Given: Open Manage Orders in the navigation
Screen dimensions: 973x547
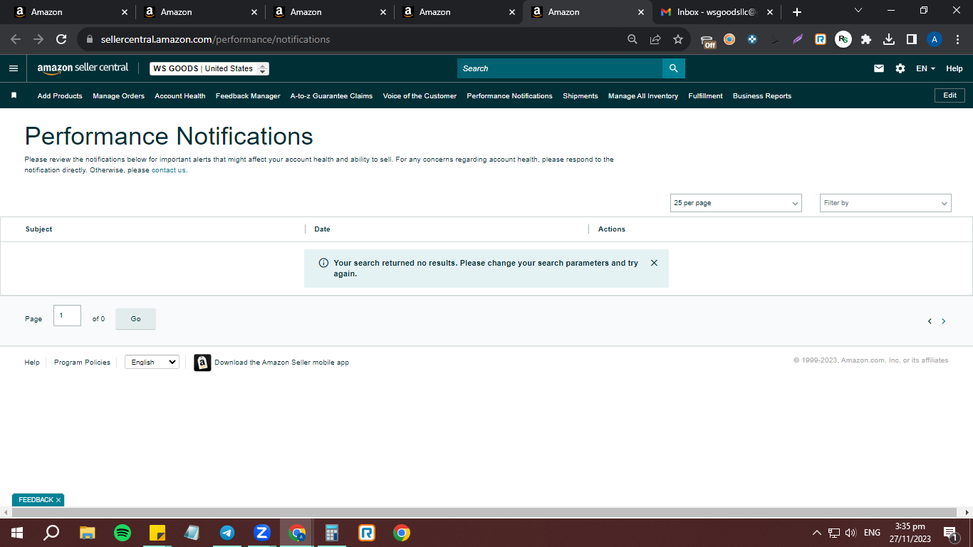Looking at the screenshot, I should (x=118, y=95).
